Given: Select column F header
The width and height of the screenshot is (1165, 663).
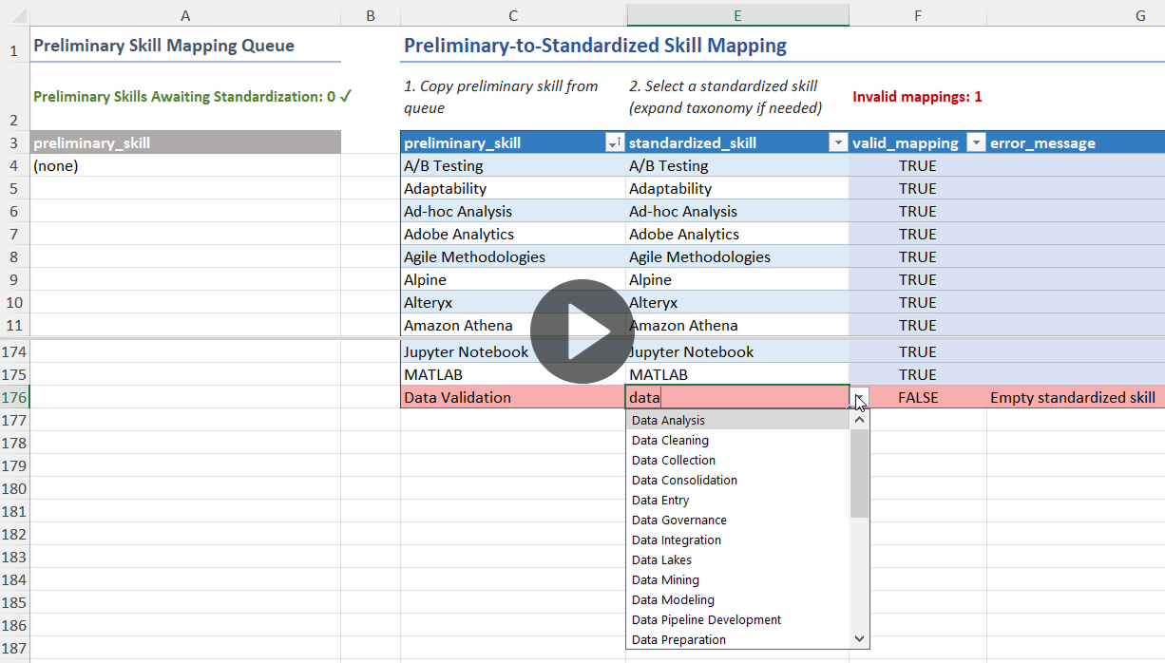Looking at the screenshot, I should pos(918,15).
